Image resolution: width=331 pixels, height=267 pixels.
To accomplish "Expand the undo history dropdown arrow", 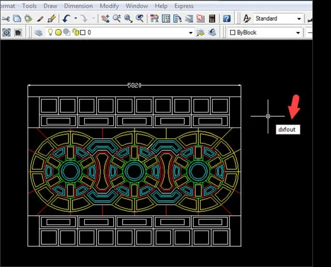I will click(76, 19).
